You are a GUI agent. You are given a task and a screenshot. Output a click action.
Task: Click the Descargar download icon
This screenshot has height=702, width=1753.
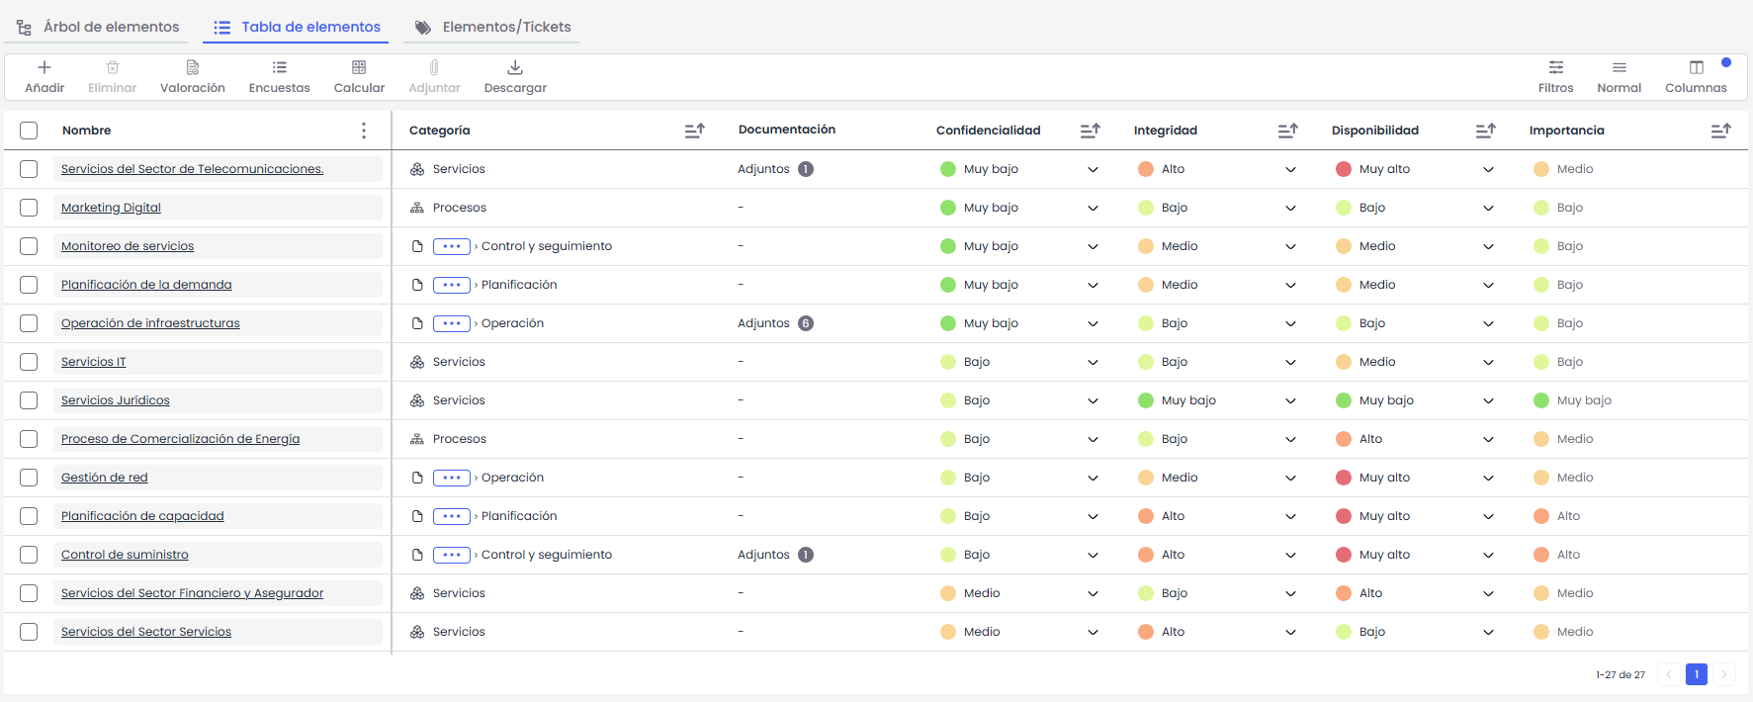[515, 67]
